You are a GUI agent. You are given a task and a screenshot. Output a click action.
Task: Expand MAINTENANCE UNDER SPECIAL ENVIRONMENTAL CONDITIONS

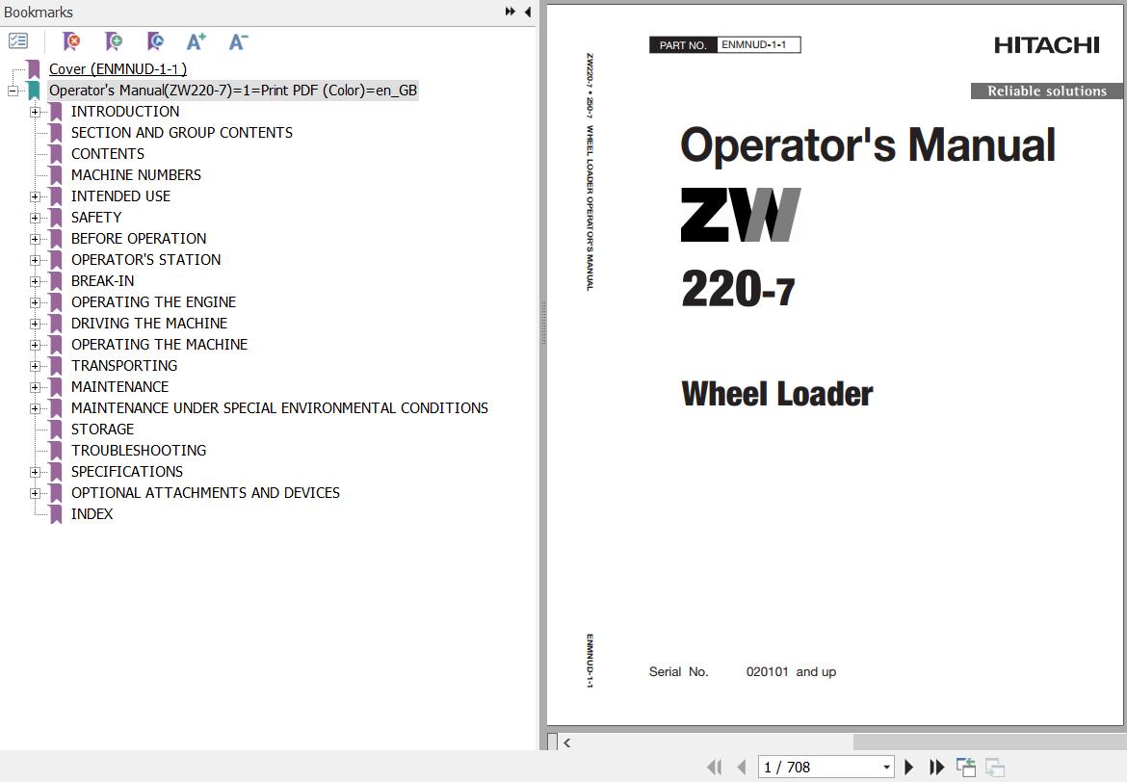click(35, 408)
